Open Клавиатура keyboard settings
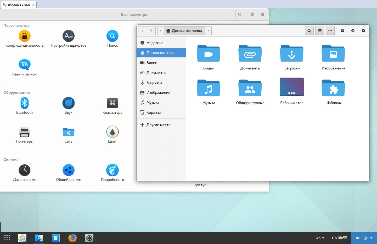Viewport: 377px width, 244px height. click(112, 106)
